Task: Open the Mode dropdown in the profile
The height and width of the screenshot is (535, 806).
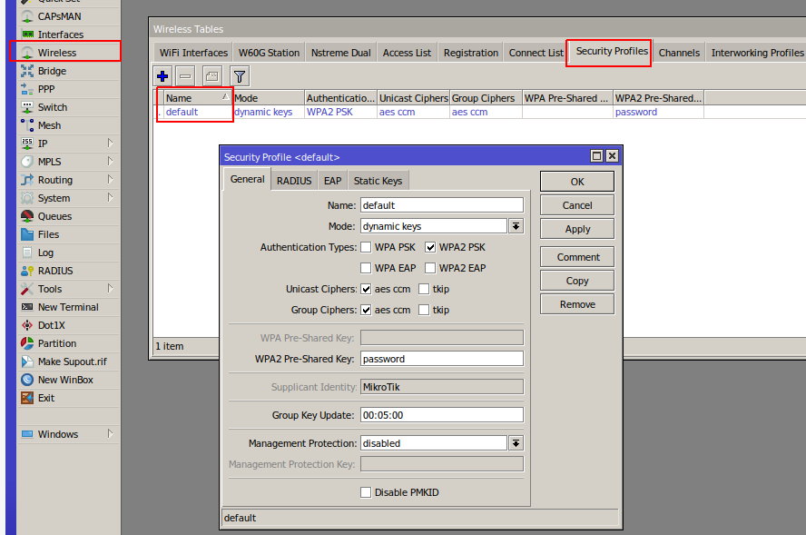Action: 516,225
